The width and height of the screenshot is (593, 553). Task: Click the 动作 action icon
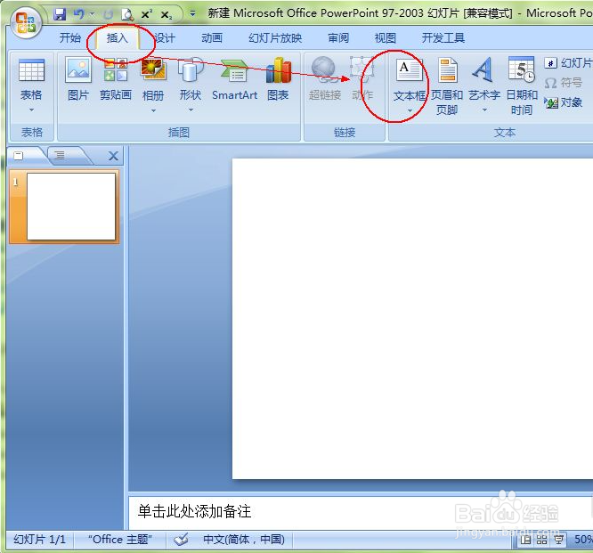[362, 78]
